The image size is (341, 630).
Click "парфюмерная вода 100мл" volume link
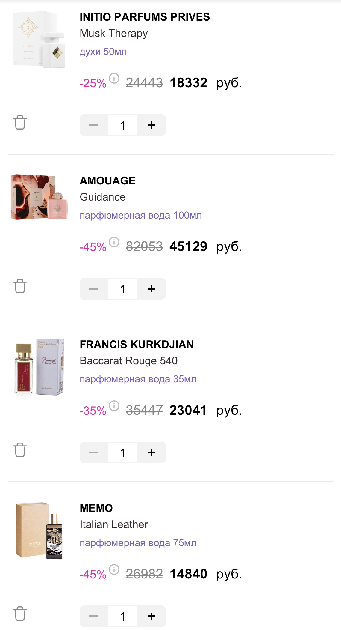(141, 215)
